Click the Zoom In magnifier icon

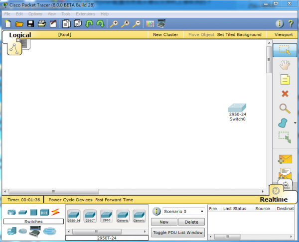(114, 24)
